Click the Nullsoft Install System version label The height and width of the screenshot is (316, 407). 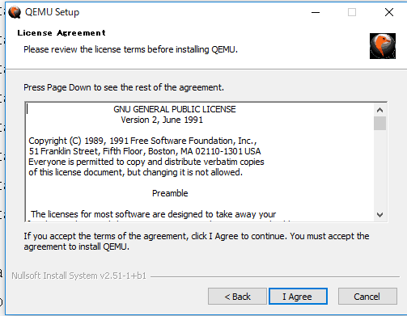click(x=78, y=276)
